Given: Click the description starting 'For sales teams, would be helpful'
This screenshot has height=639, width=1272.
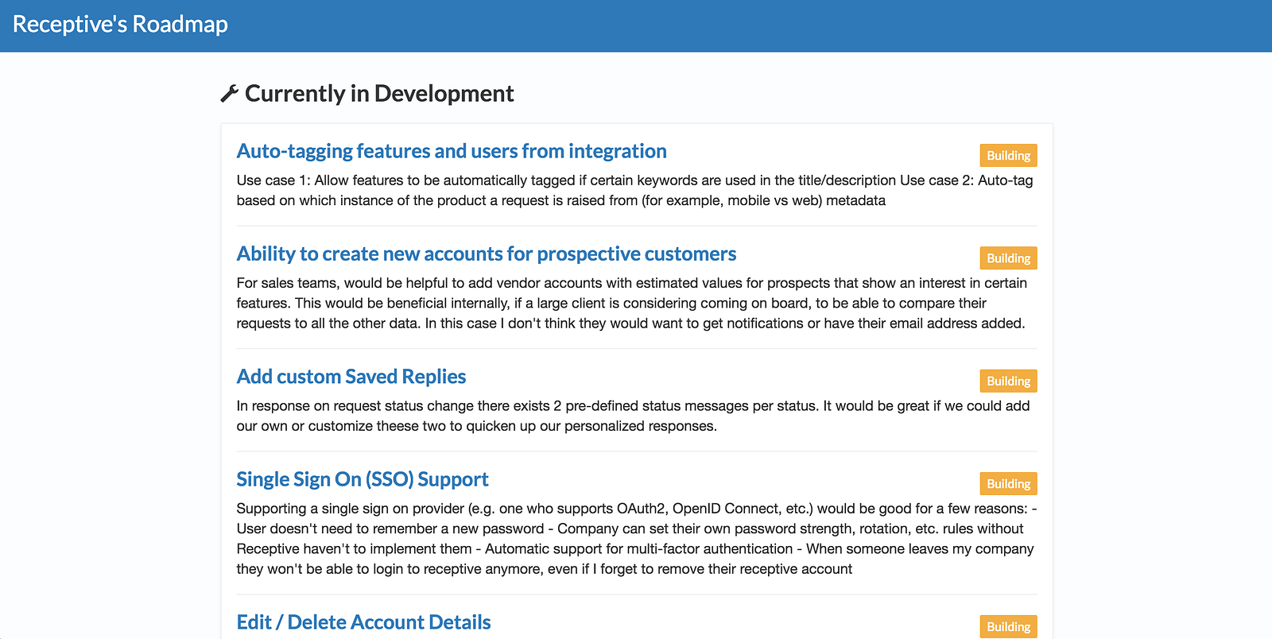Looking at the screenshot, I should (x=632, y=303).
